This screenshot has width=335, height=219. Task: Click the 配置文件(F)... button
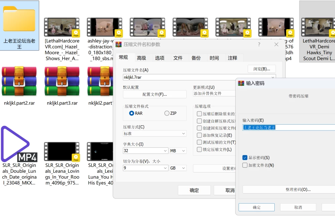155,94
